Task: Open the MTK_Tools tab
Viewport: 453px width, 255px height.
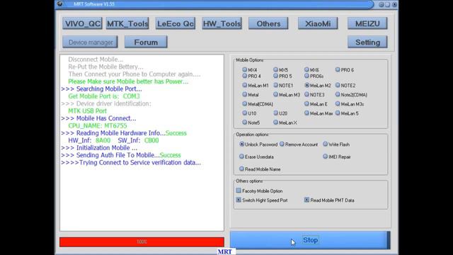Action: click(x=127, y=23)
